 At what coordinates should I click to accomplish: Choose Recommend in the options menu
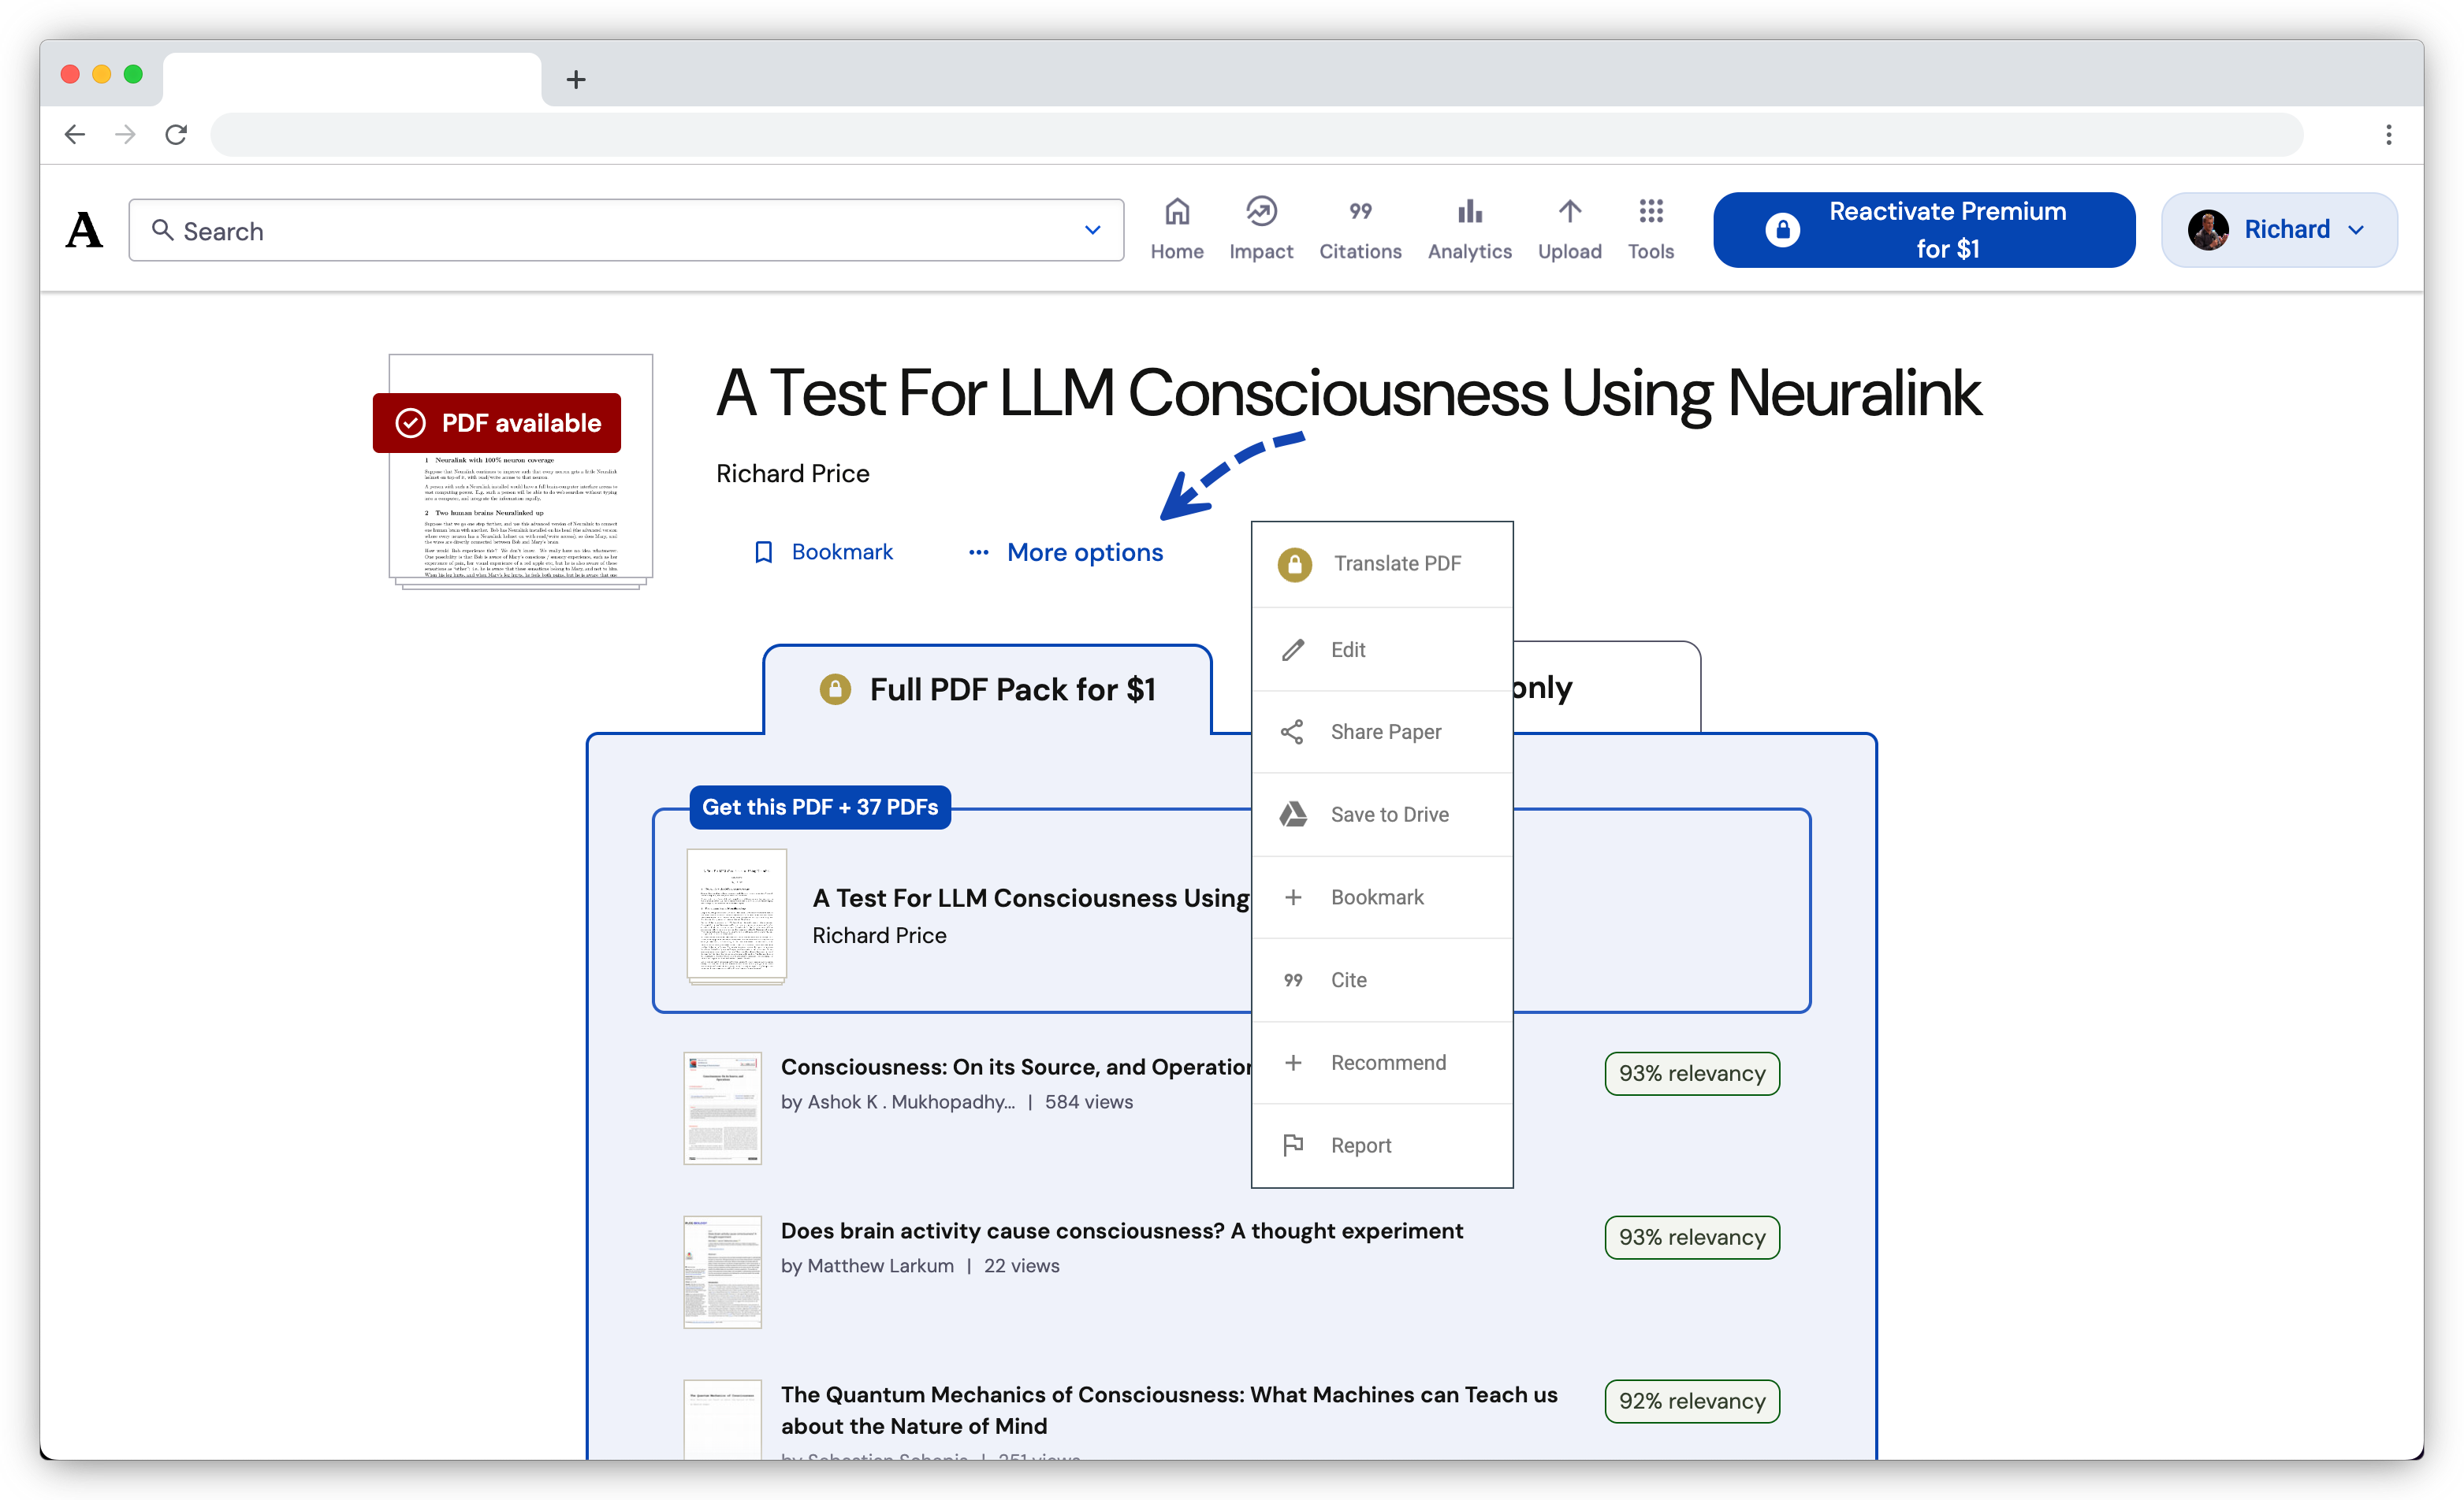coord(1382,1062)
